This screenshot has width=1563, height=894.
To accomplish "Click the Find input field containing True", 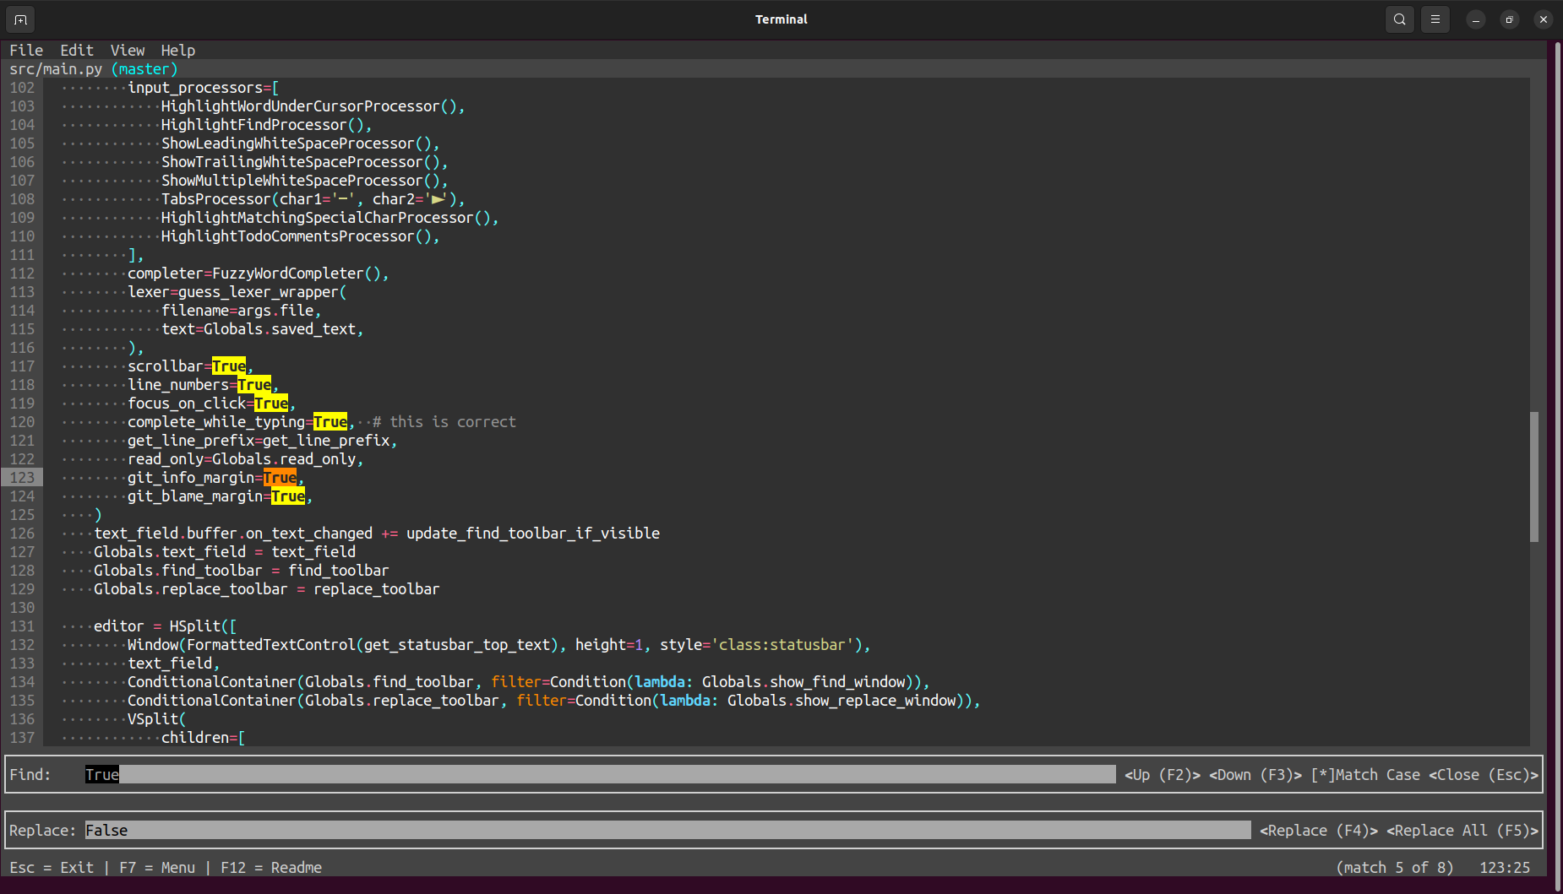I will (600, 775).
